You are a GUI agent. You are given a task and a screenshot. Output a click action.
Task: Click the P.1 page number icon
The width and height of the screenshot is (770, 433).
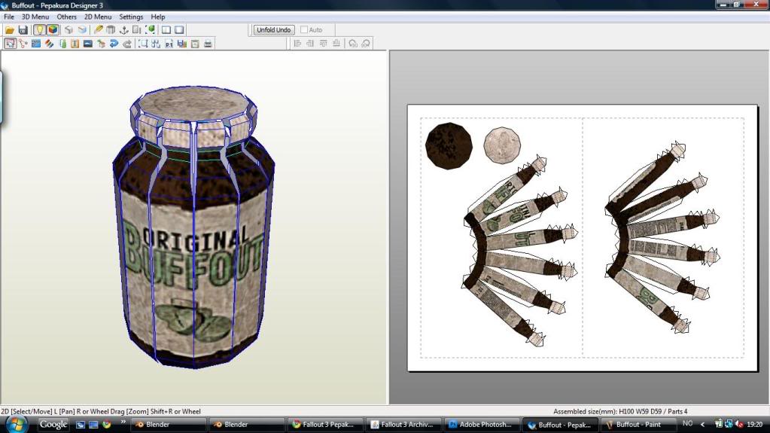coord(169,44)
